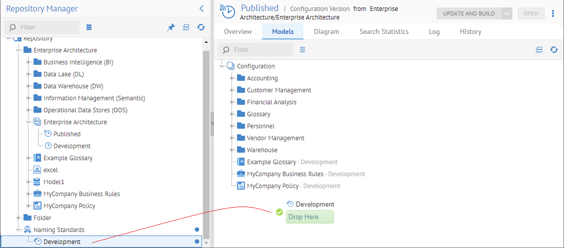Select the MyCompany Business Rules repository item
564x248 pixels.
click(81, 194)
